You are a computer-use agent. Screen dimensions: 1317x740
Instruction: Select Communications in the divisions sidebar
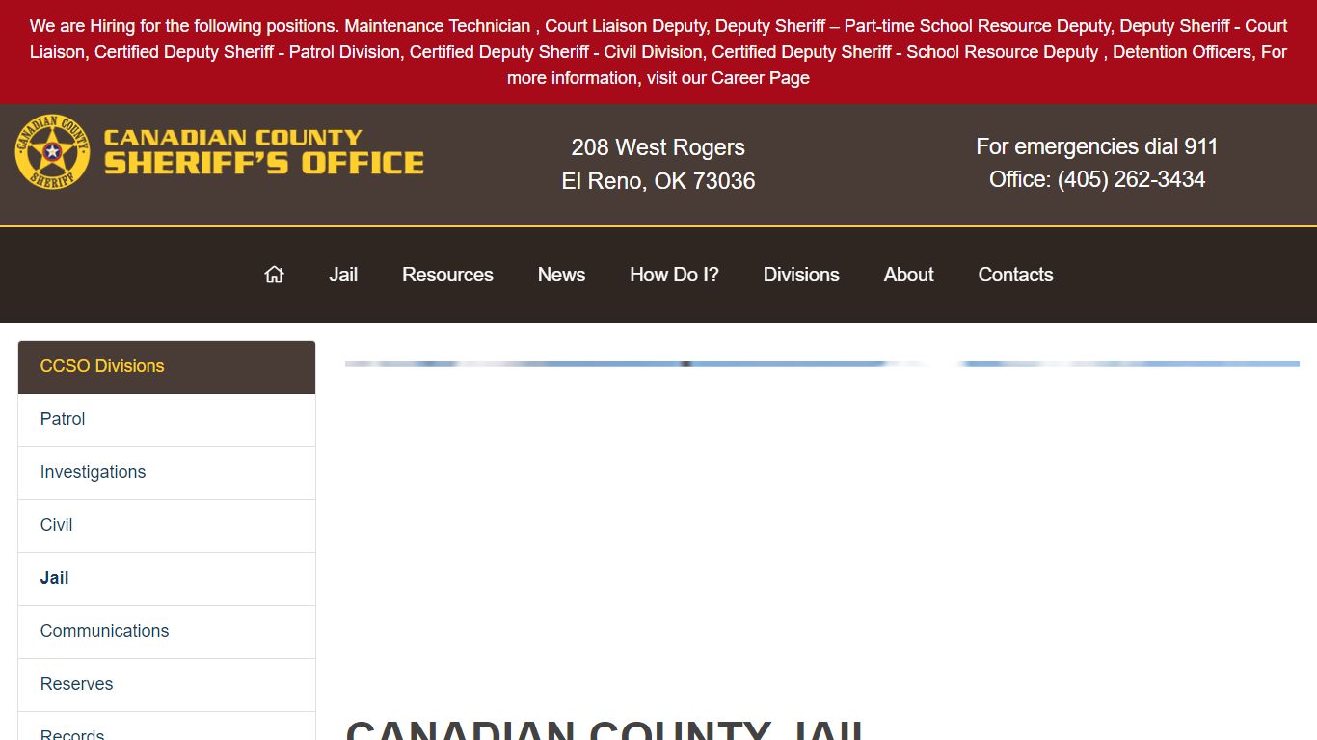point(167,632)
